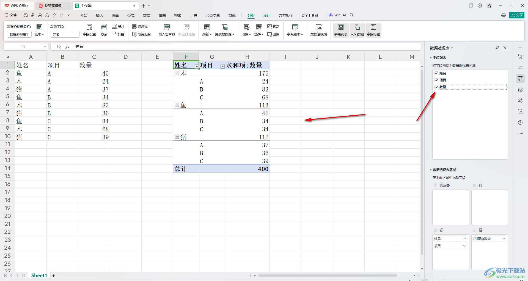Open the help icon in right sidebar
The image size is (528, 281).
(520, 123)
